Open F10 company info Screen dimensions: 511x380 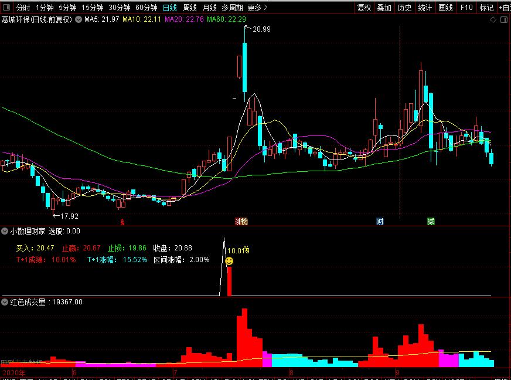coord(466,8)
